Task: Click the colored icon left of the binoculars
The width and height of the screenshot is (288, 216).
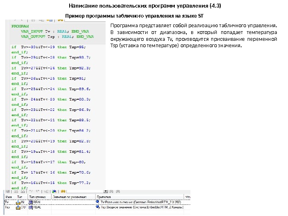Action: (x=54, y=191)
